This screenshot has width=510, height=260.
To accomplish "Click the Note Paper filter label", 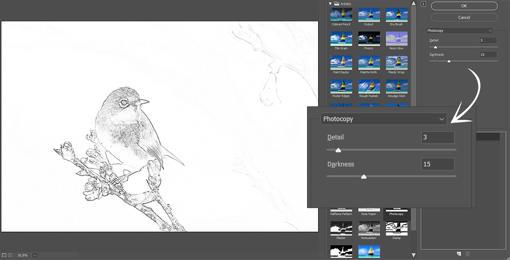I will 369,214.
